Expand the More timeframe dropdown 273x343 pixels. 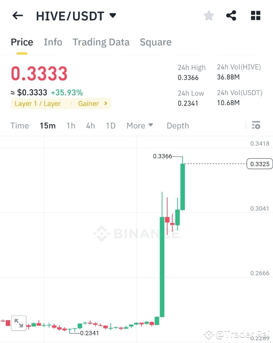[x=140, y=125]
